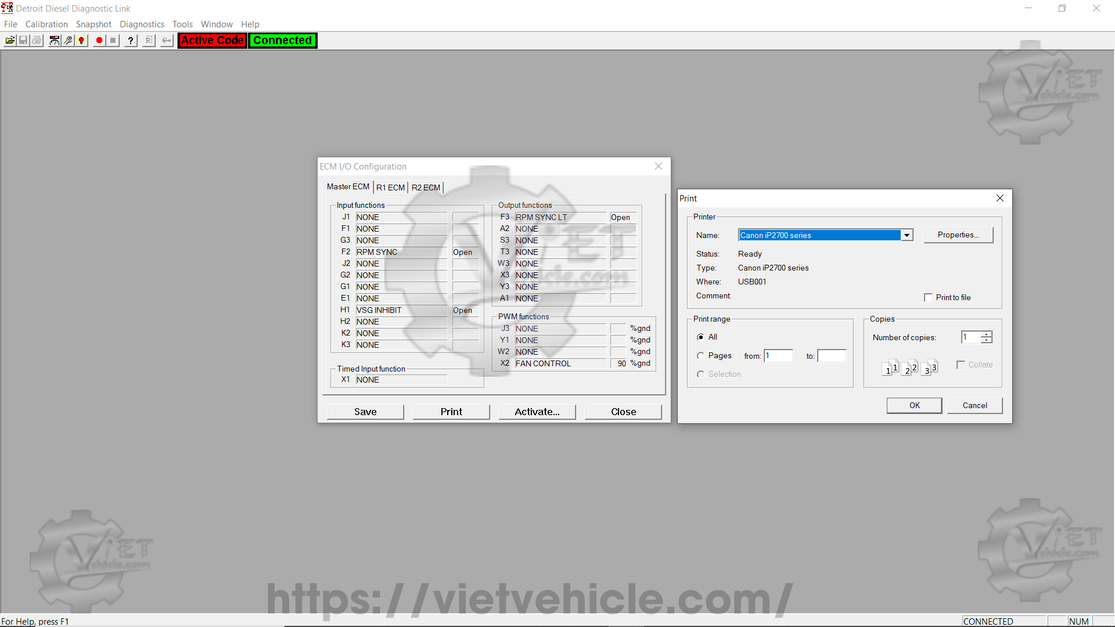Increase number of copies with up arrow
Viewport: 1115px width, 627px height.
point(986,334)
